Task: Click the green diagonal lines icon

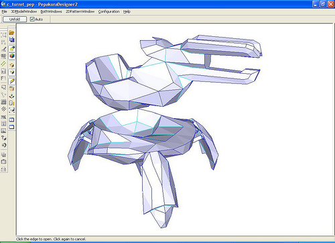Action: click(3, 64)
